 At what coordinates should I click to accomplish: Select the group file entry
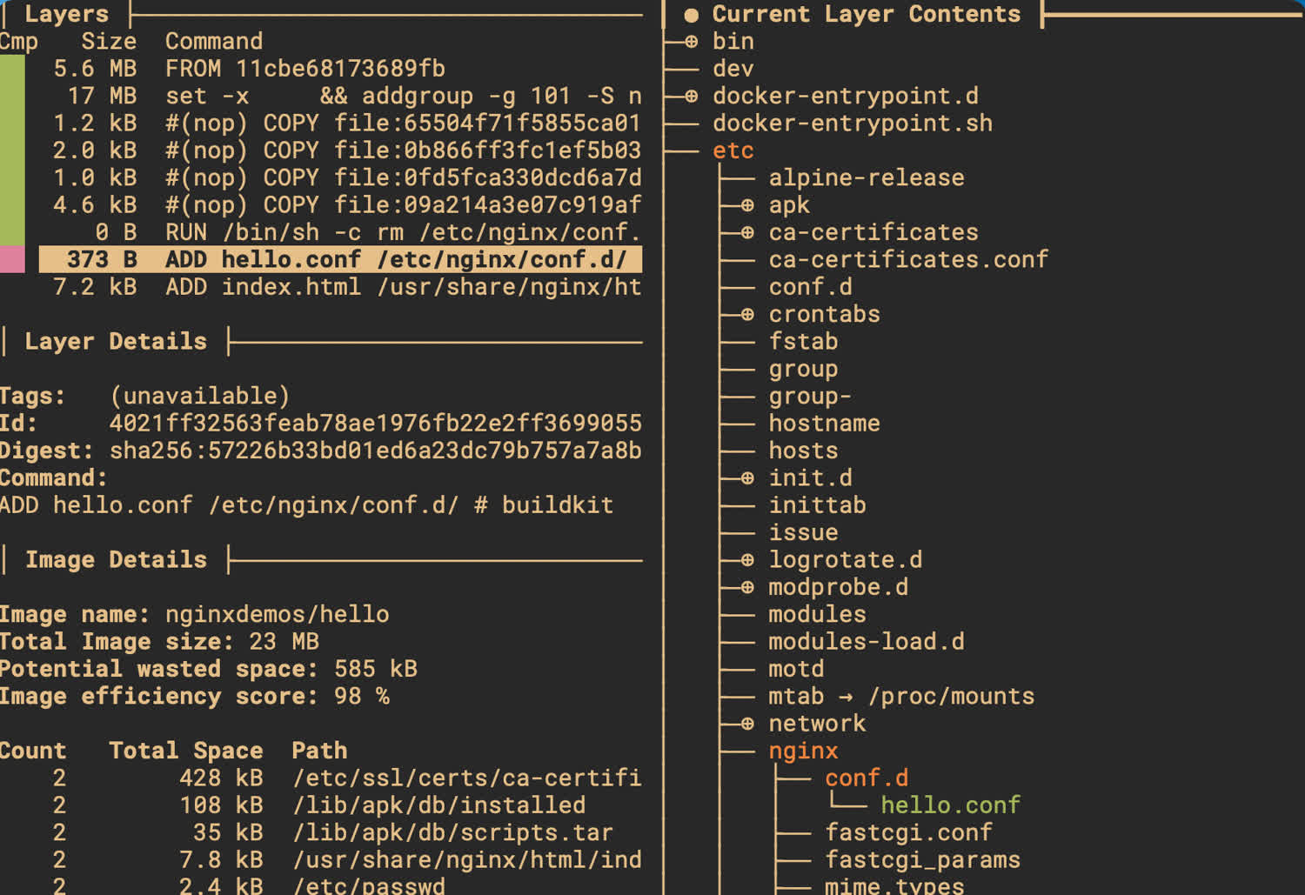click(x=803, y=370)
